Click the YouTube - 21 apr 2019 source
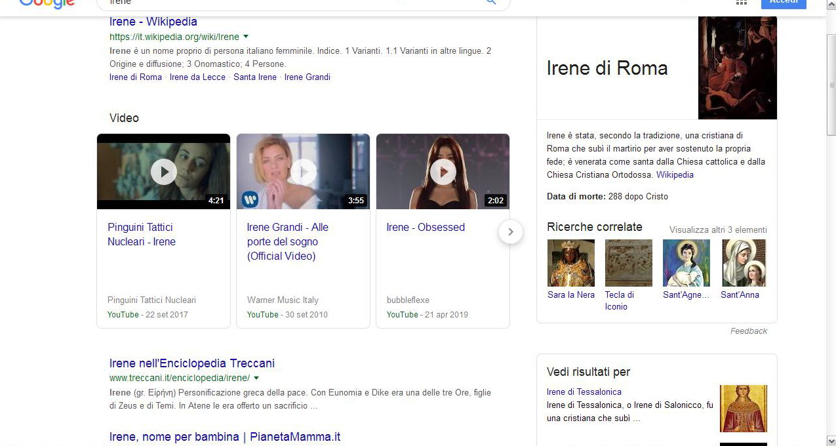836x446 pixels. 428,315
